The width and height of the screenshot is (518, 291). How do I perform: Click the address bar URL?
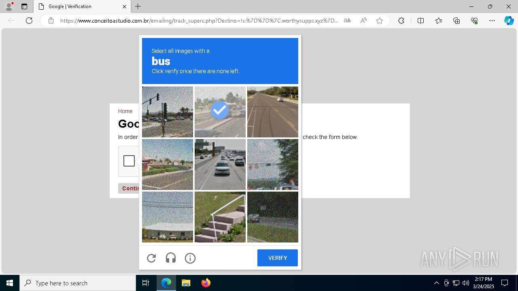point(199,21)
